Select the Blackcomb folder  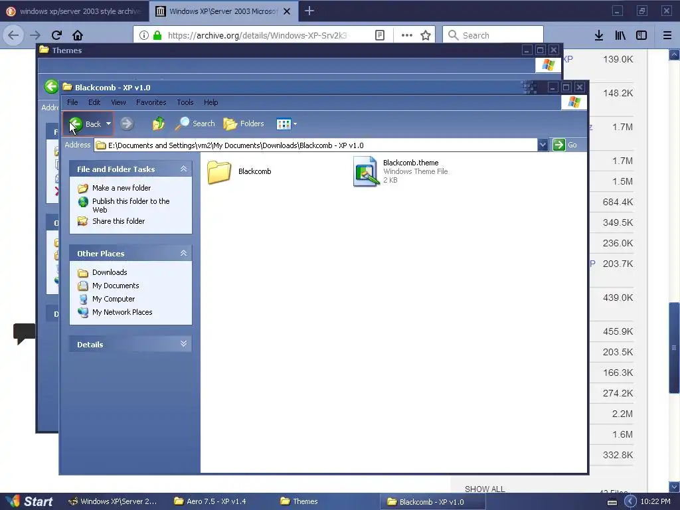pos(239,172)
